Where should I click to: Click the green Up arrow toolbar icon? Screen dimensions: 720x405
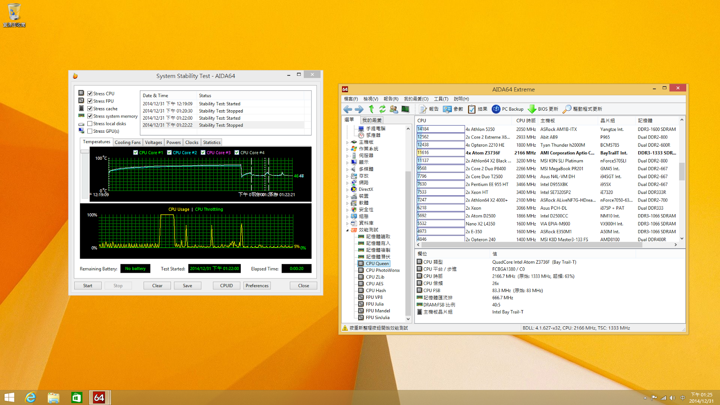click(371, 109)
